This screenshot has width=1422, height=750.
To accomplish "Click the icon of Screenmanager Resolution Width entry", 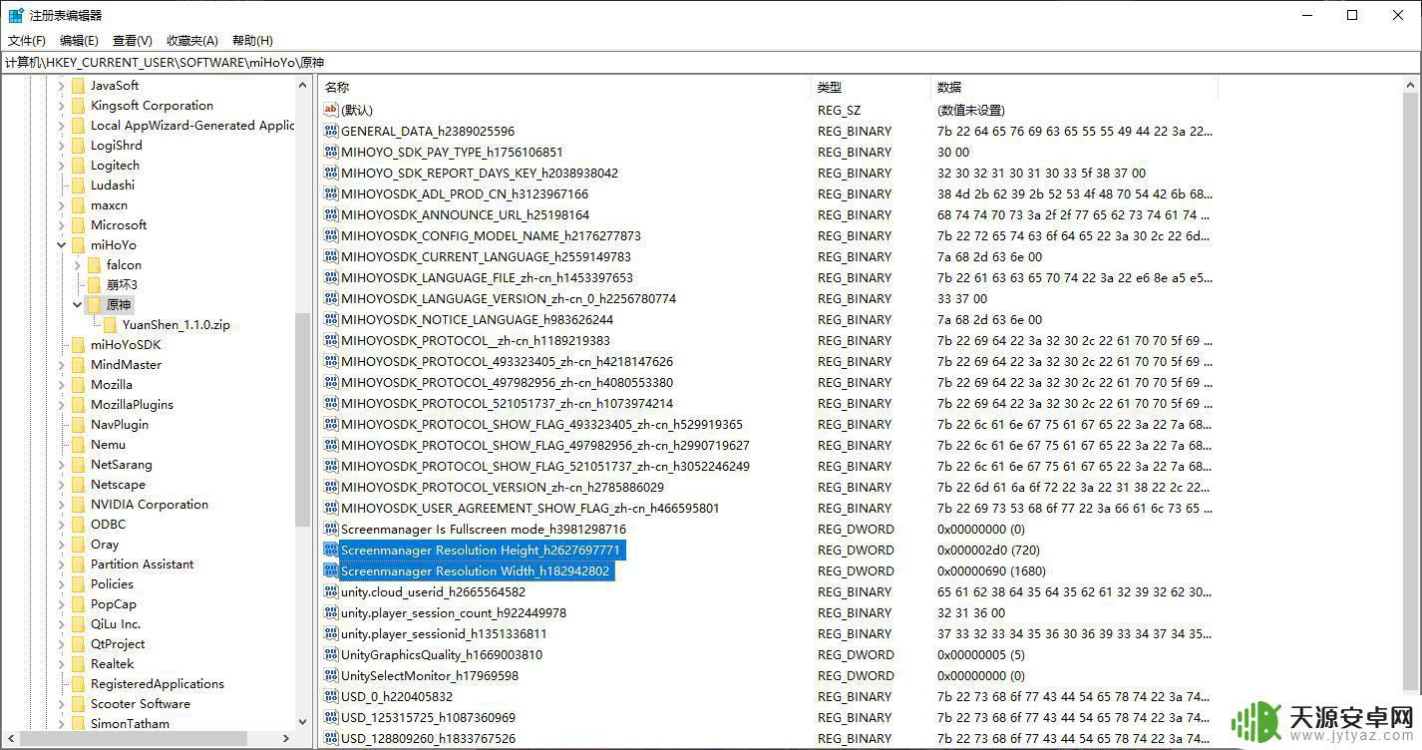I will pos(331,570).
